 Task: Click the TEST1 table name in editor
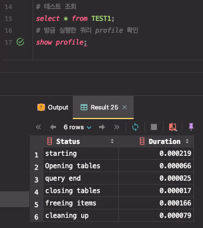pyautogui.click(x=101, y=19)
